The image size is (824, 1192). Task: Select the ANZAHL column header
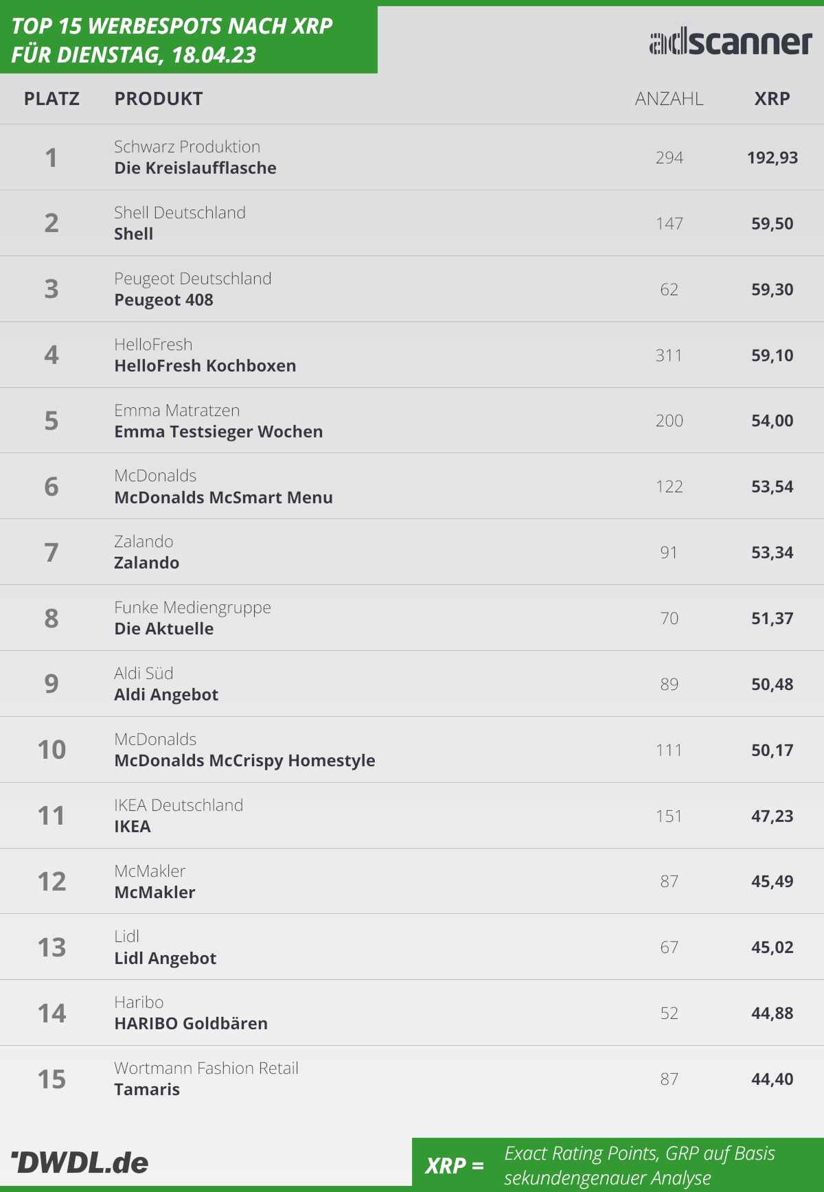pos(669,99)
